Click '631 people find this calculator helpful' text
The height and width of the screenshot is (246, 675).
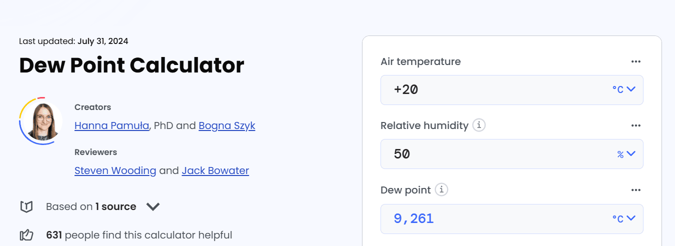point(139,235)
